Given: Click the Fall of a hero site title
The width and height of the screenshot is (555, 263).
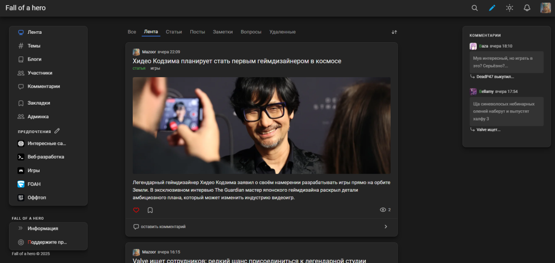Looking at the screenshot, I should pyautogui.click(x=25, y=8).
